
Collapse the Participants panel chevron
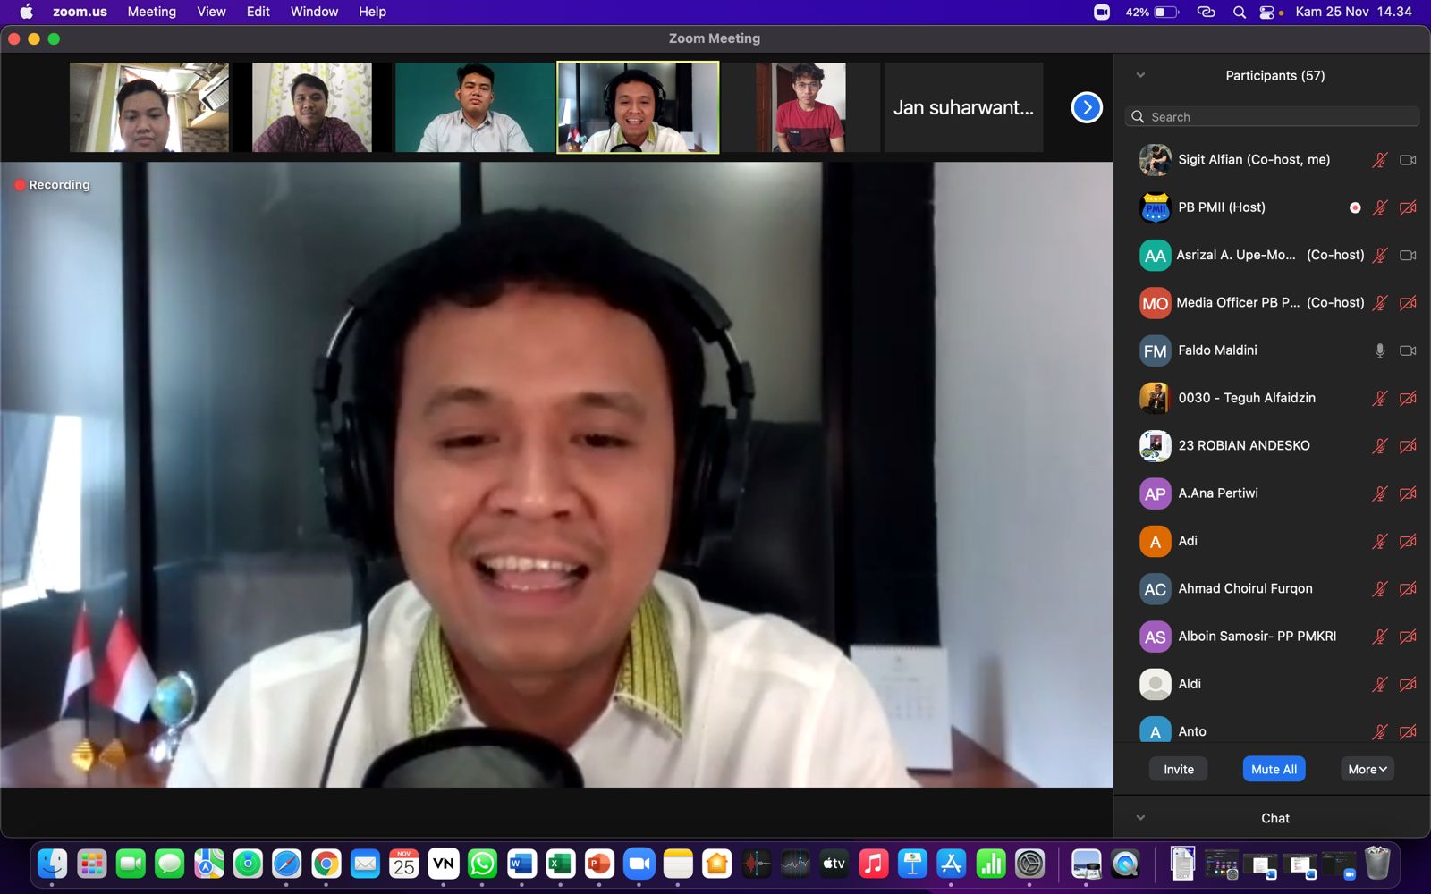1140,75
